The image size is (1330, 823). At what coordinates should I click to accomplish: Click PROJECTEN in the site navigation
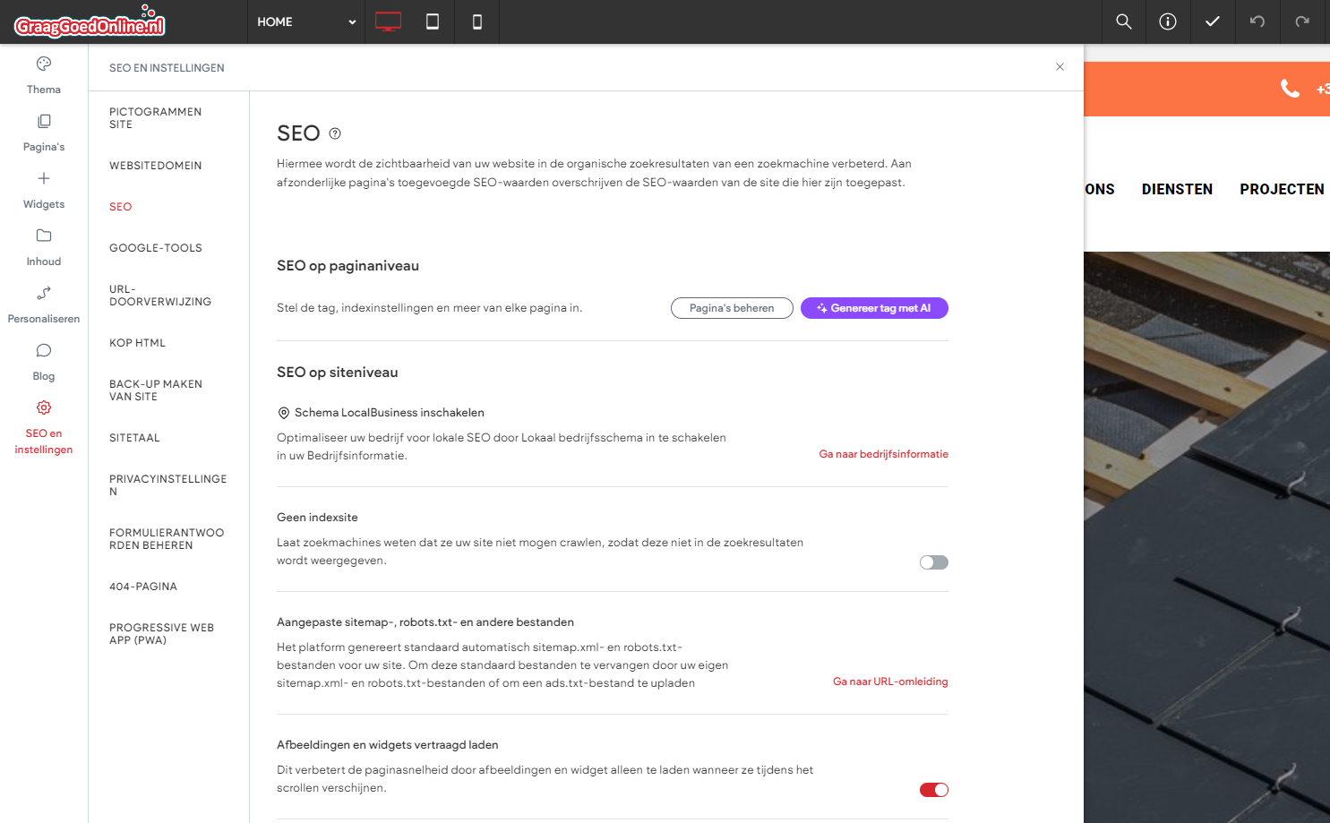tap(1282, 189)
